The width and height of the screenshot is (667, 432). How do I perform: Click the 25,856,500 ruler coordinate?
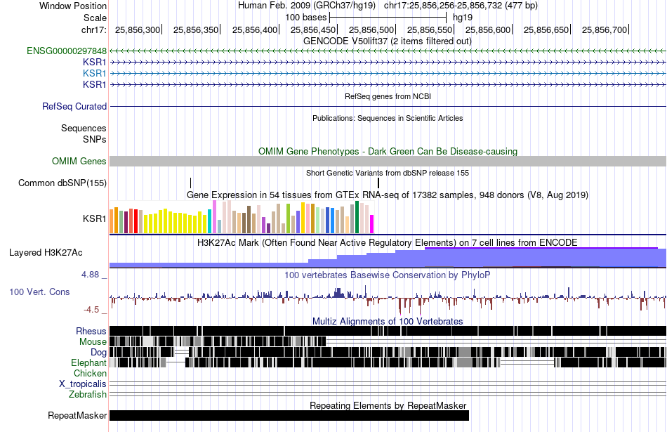coord(371,30)
